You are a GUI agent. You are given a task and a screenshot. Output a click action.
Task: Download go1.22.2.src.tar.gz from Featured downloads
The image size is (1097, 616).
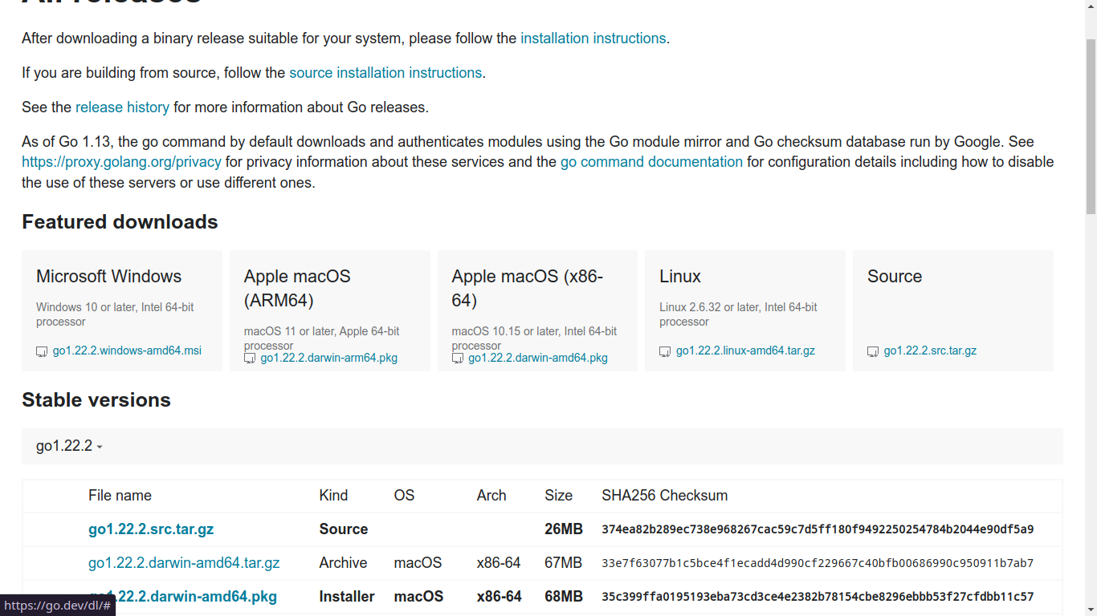coord(930,351)
